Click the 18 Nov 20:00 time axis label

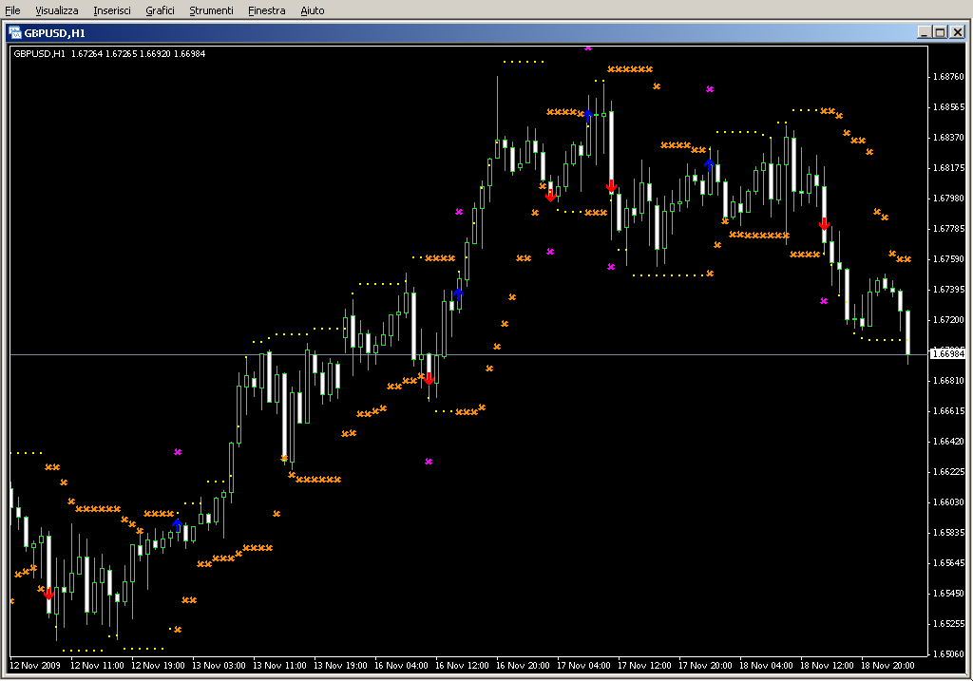pos(887,666)
